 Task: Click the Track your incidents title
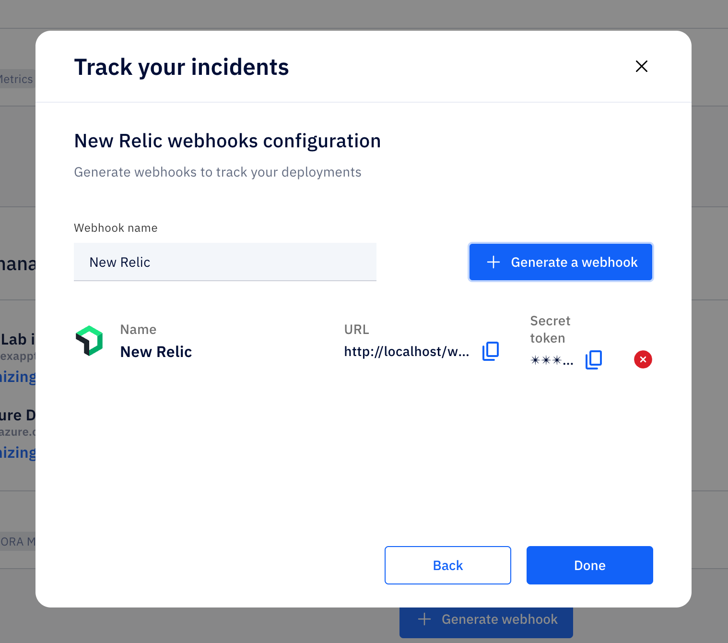(181, 67)
